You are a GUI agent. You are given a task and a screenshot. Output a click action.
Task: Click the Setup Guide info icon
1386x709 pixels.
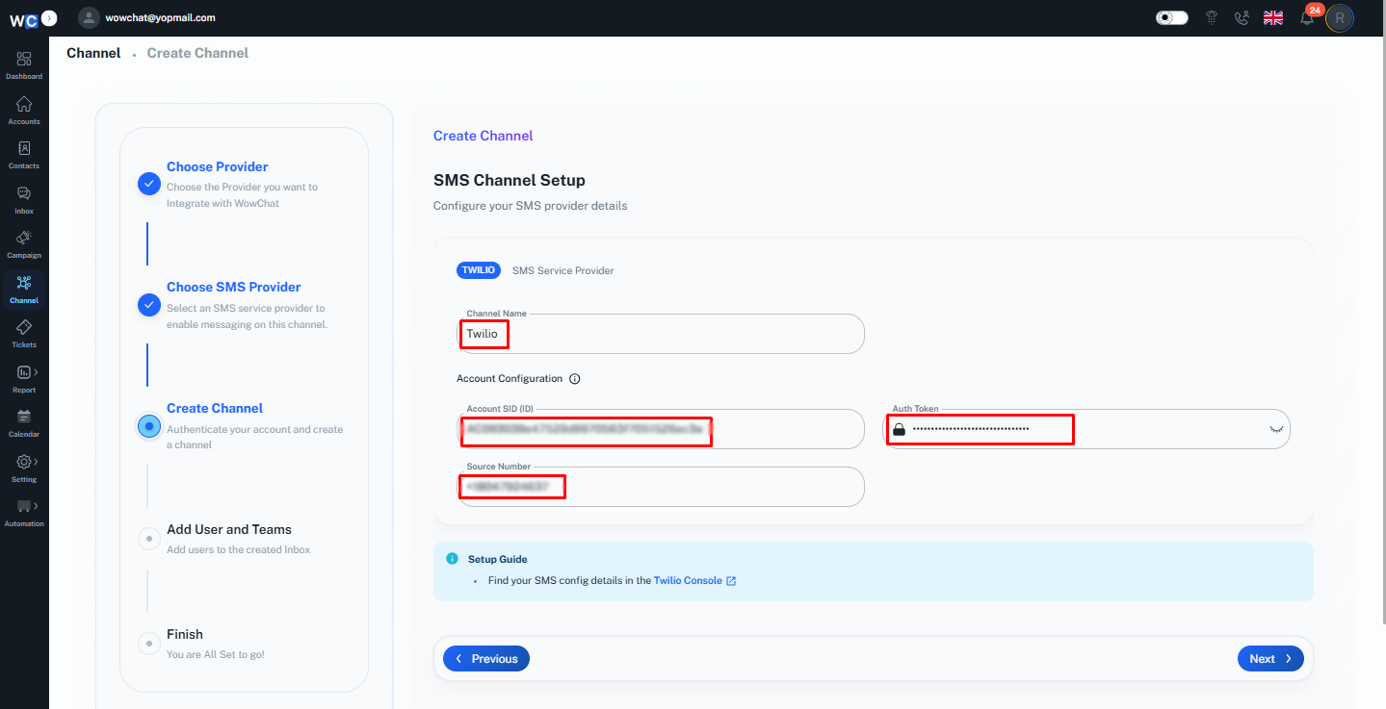(452, 558)
